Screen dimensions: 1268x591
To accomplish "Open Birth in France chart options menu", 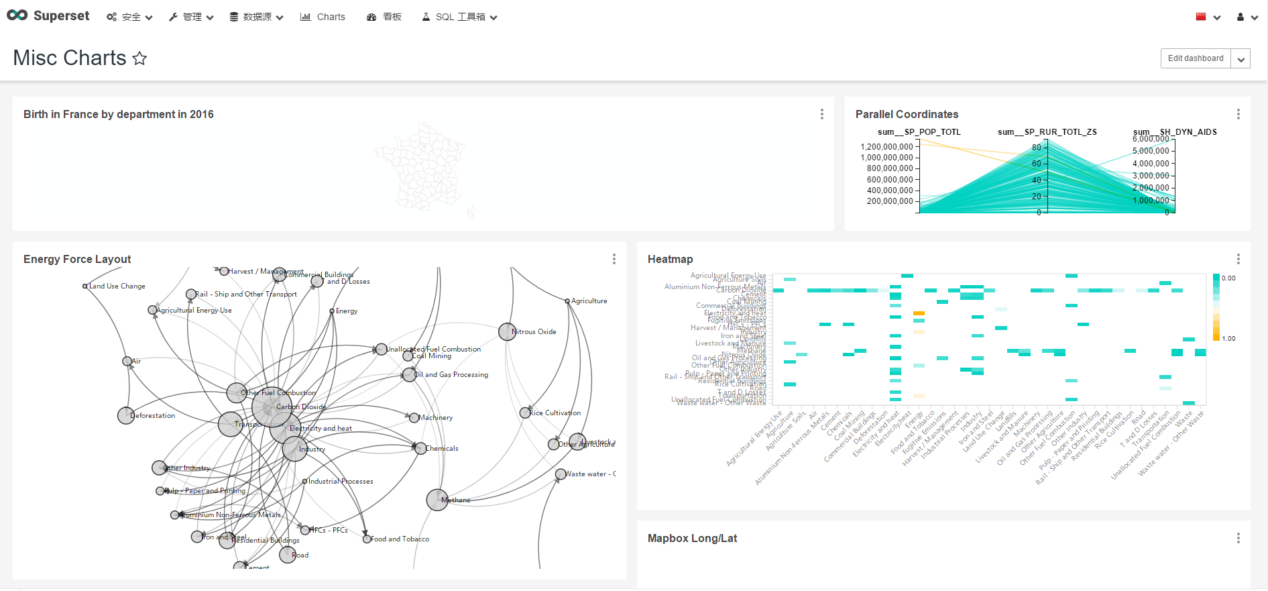I will [821, 114].
